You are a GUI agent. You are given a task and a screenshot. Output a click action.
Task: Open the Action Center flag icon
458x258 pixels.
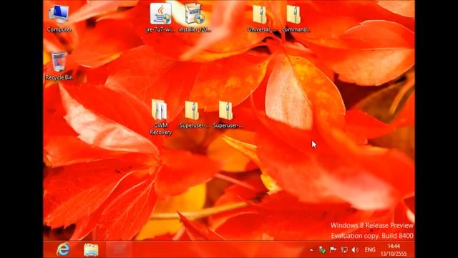(x=333, y=250)
